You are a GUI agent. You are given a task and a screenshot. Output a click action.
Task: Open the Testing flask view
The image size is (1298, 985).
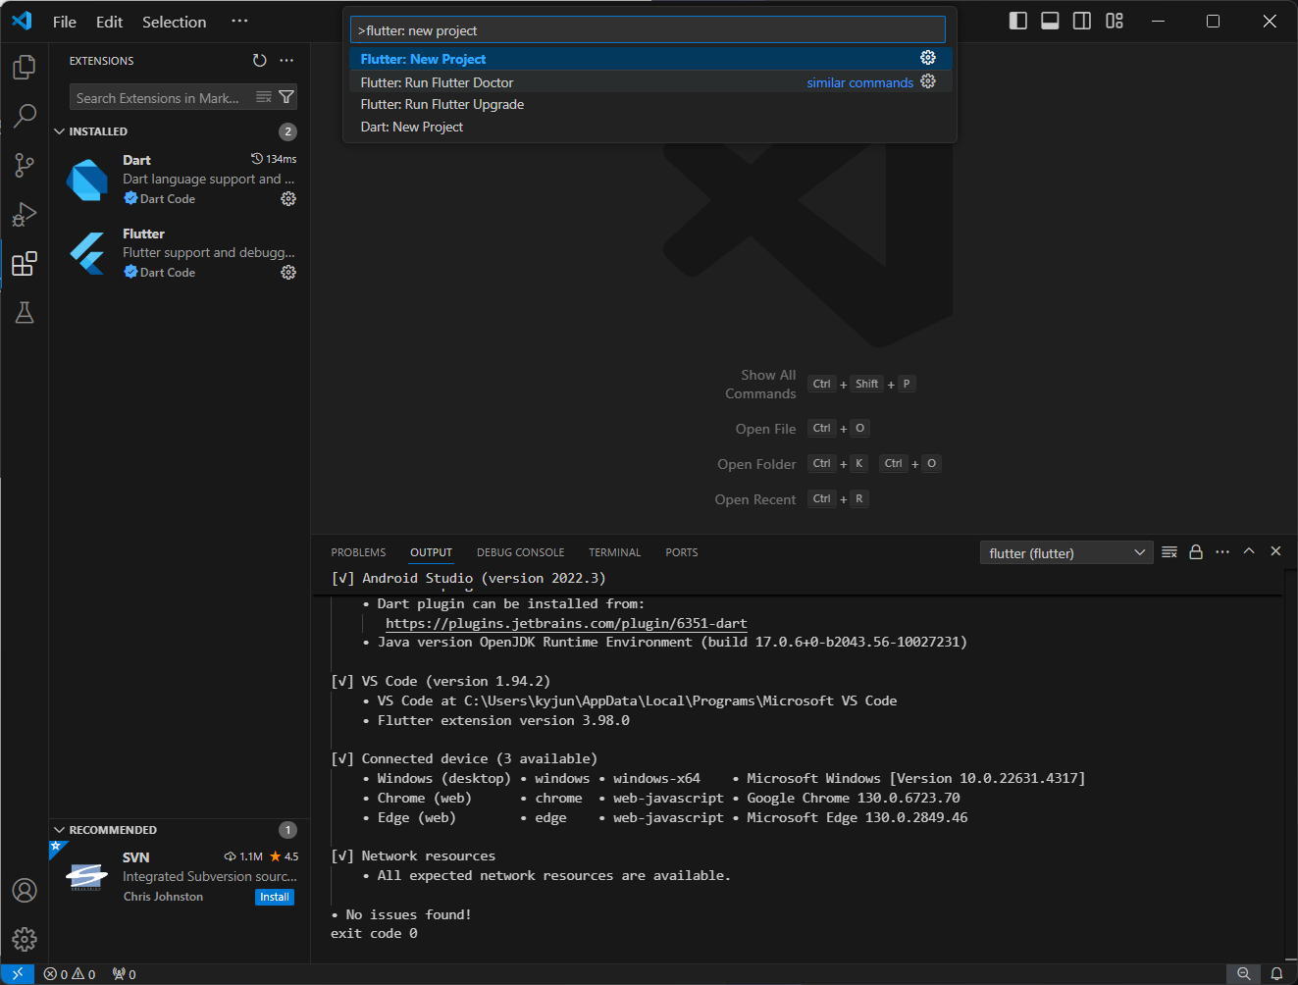point(25,312)
